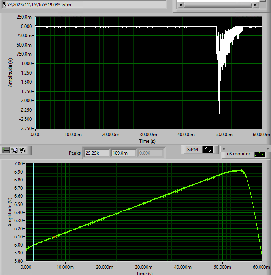This screenshot has height=275, width=271.
Task: Click the Peaks label
Action: pos(75,153)
